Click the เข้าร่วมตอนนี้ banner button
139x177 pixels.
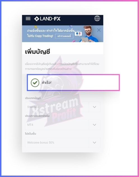coord(64,36)
